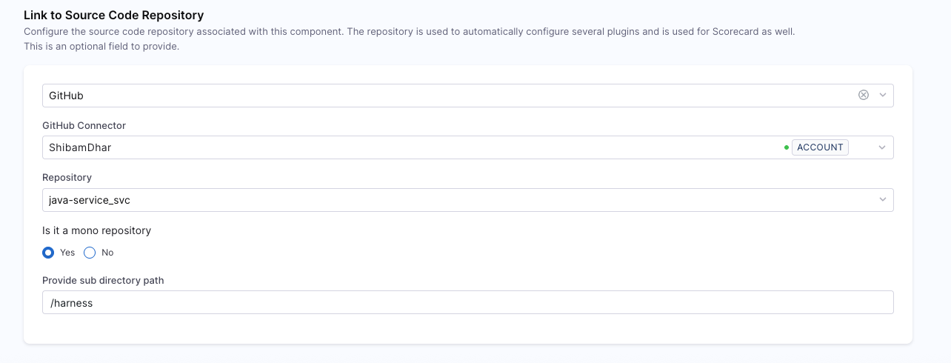Click the ACCOUNT scope badge
The width and height of the screenshot is (951, 363).
point(820,147)
